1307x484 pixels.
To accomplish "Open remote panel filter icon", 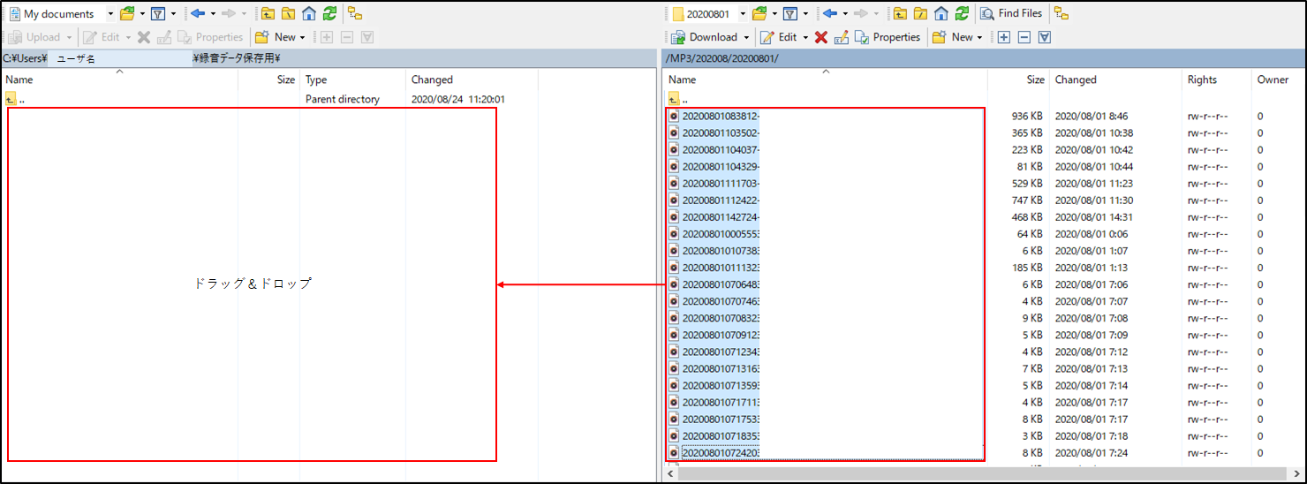I will coord(790,13).
